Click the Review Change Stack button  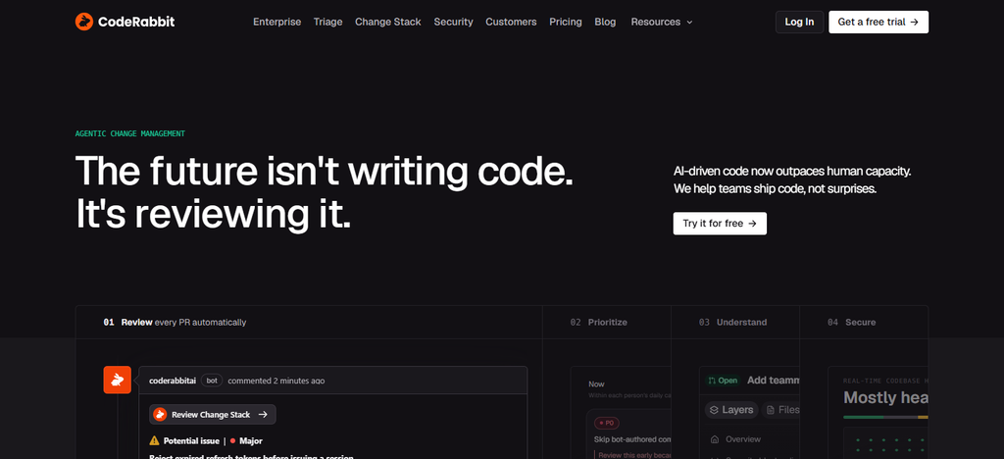point(213,414)
